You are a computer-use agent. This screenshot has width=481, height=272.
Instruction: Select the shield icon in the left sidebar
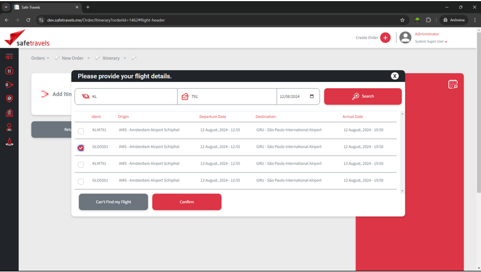click(9, 98)
